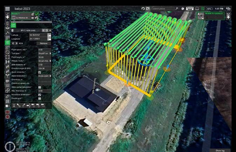Add a new route with plus icon
The width and height of the screenshot is (236, 152).
coord(7,17)
